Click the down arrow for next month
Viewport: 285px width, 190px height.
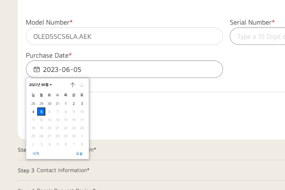pyautogui.click(x=82, y=85)
